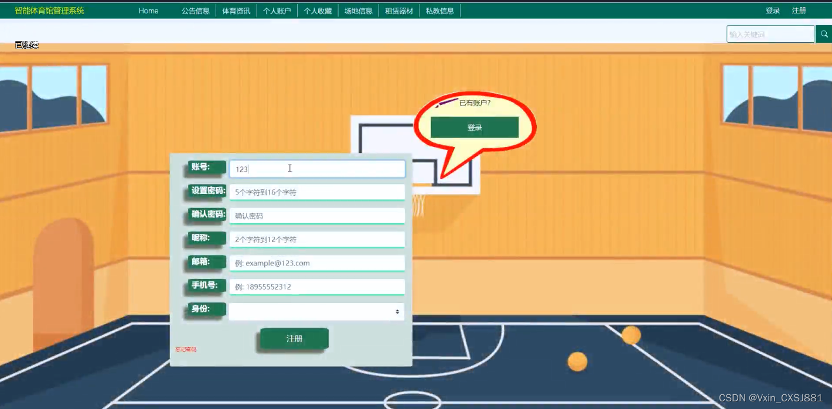
Task: Open 公告信息 in navigation bar
Action: pyautogui.click(x=195, y=11)
